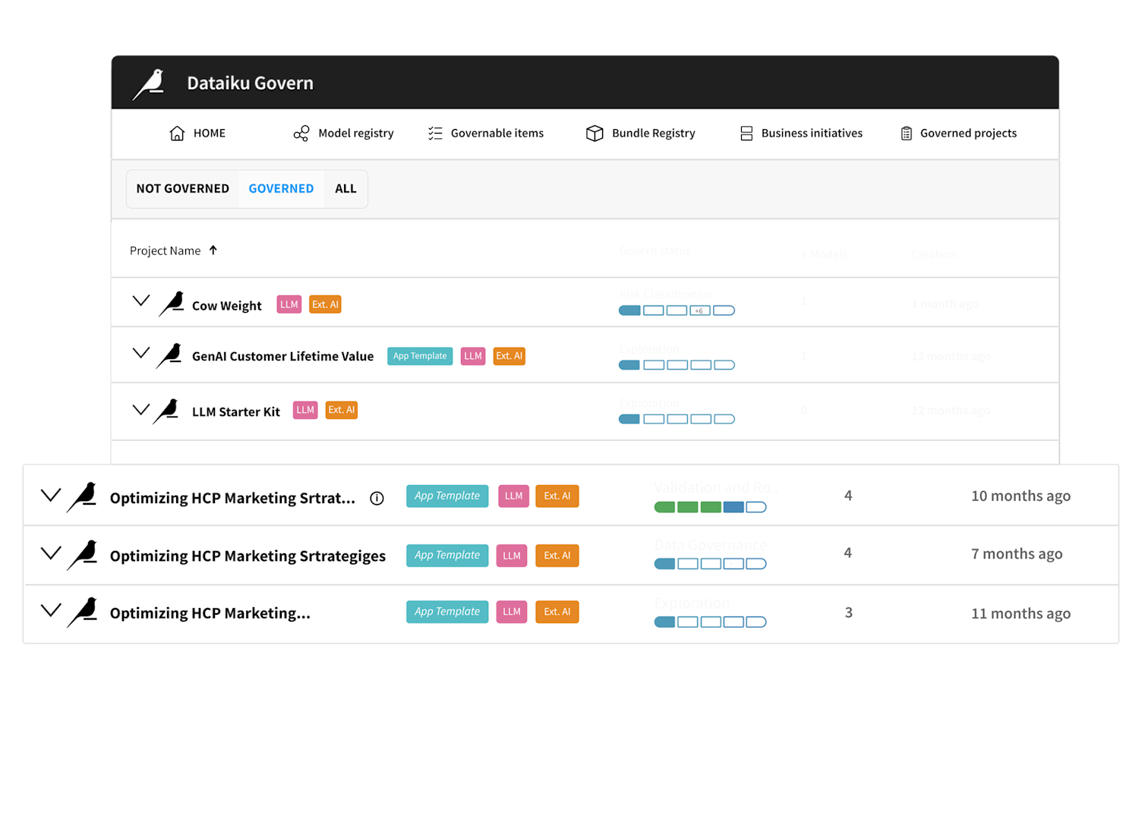Click the bird icon of Cow Weight

[x=172, y=304]
